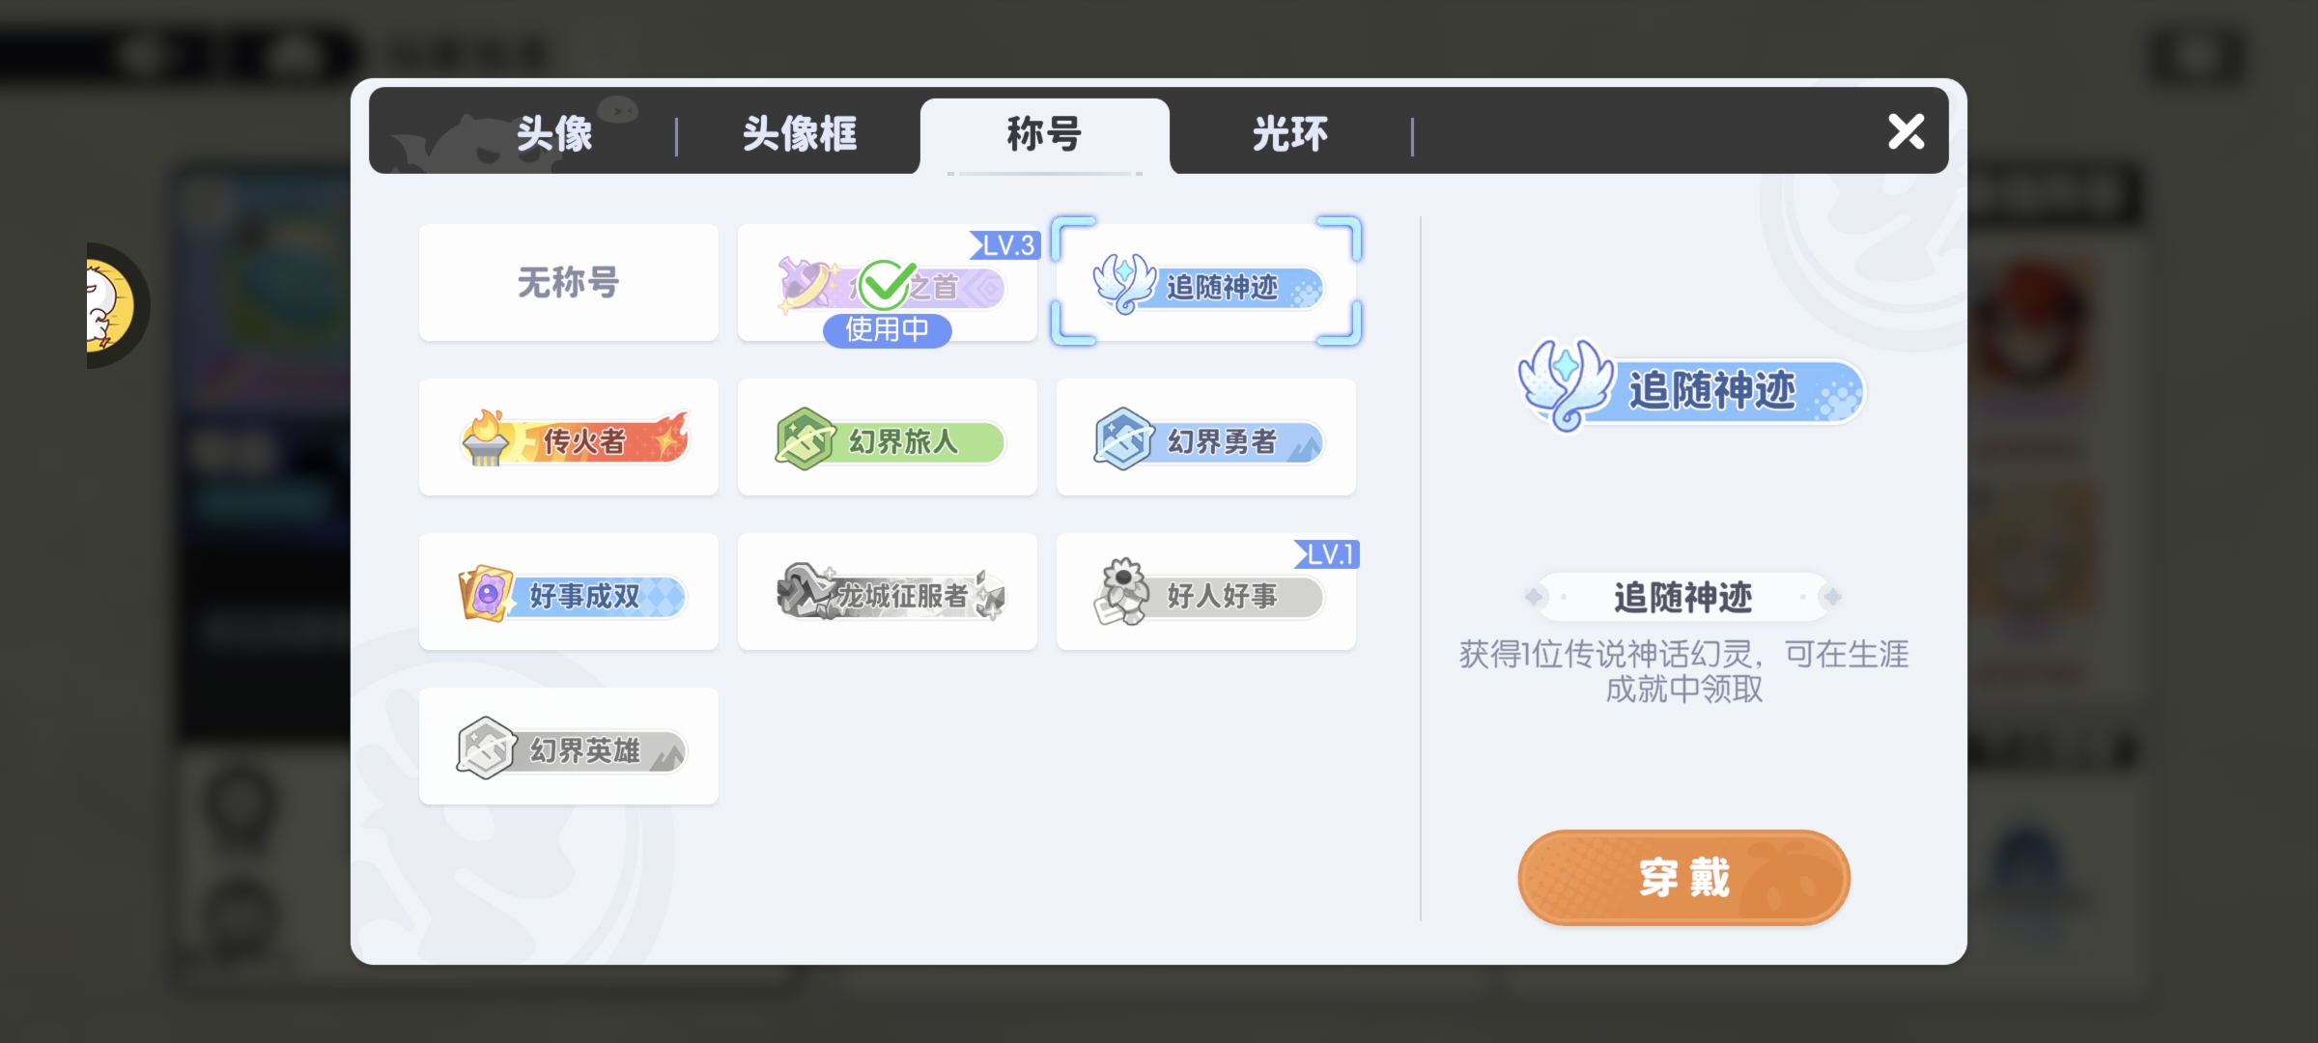The image size is (2318, 1043).
Task: Select the 幻界英雄 grey title badge
Action: tap(569, 747)
